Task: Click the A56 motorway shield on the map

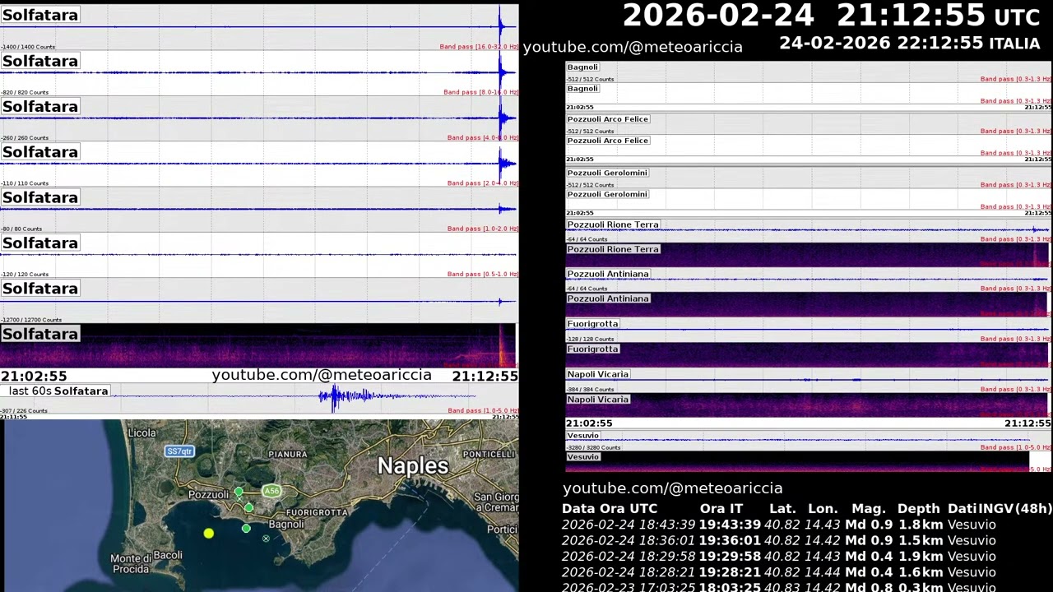Action: pos(271,491)
